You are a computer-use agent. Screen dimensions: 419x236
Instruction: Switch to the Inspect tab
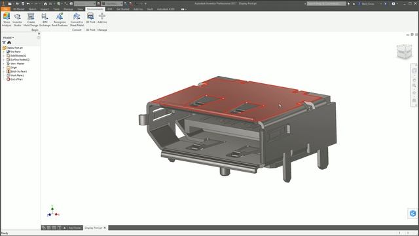pyautogui.click(x=45, y=9)
